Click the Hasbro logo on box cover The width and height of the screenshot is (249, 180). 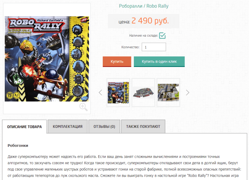[x=84, y=98]
